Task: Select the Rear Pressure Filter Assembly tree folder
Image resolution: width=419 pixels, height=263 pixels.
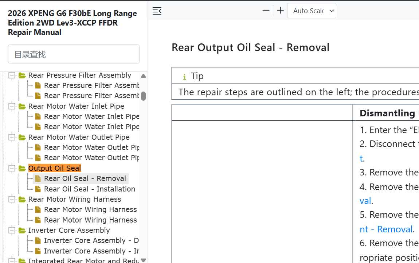Action: click(x=80, y=76)
